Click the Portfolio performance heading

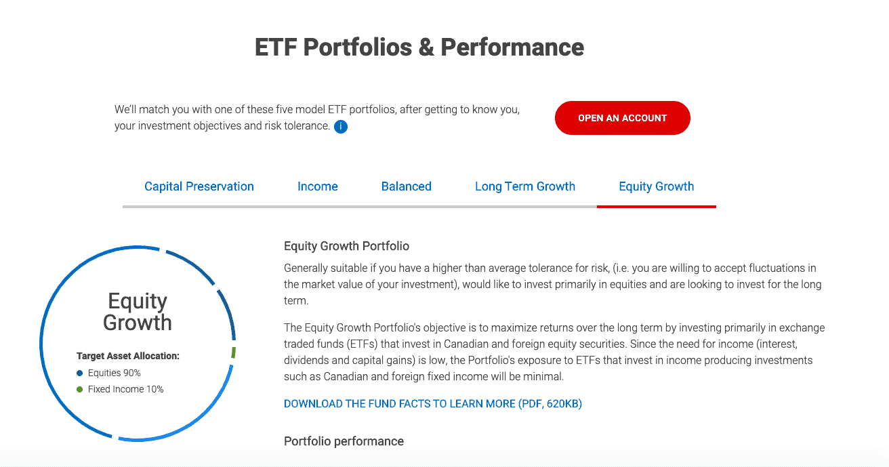pos(344,441)
